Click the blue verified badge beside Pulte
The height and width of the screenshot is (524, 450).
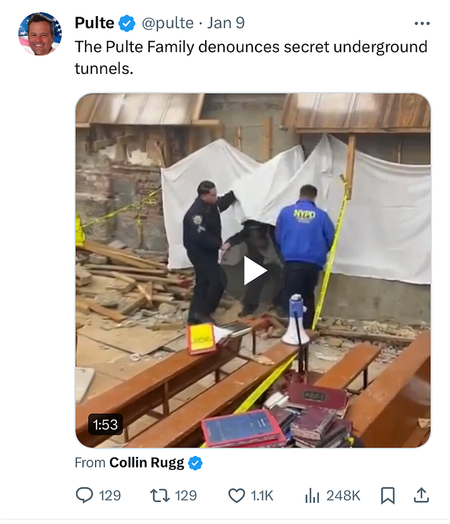[127, 23]
